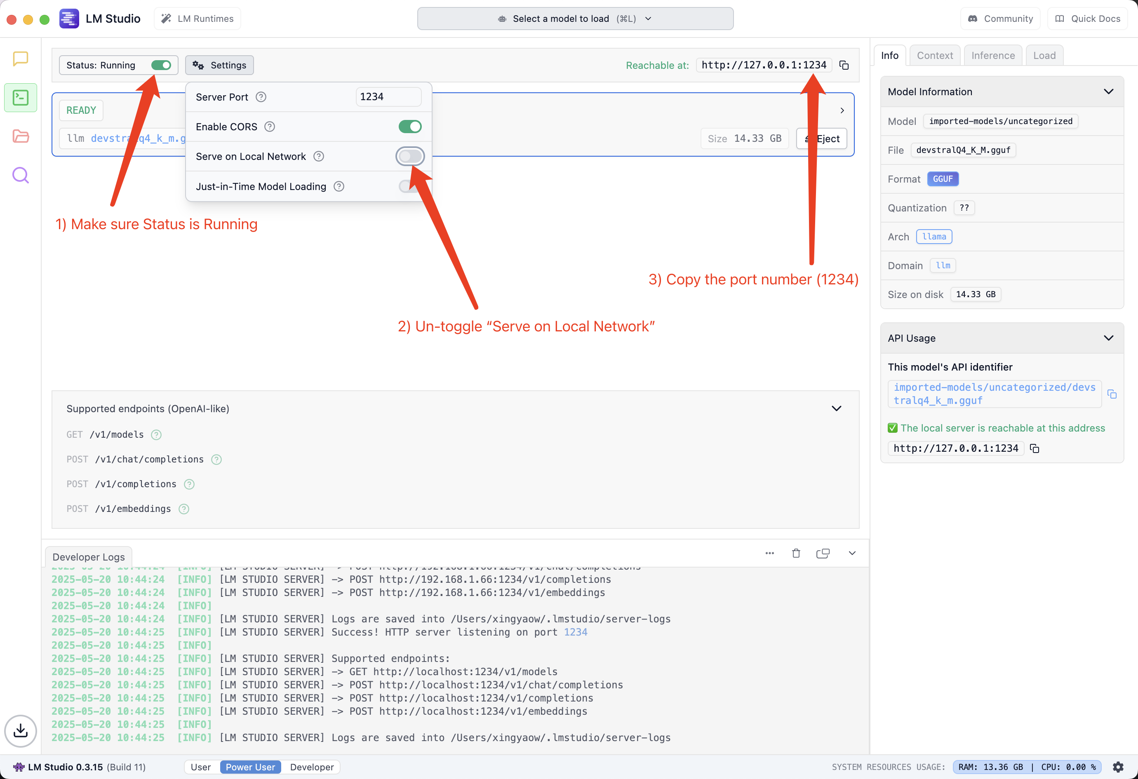Expand the loaded model card chevron
The height and width of the screenshot is (779, 1138).
[842, 110]
